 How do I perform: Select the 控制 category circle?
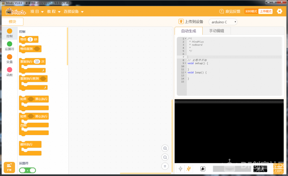(x=10, y=31)
